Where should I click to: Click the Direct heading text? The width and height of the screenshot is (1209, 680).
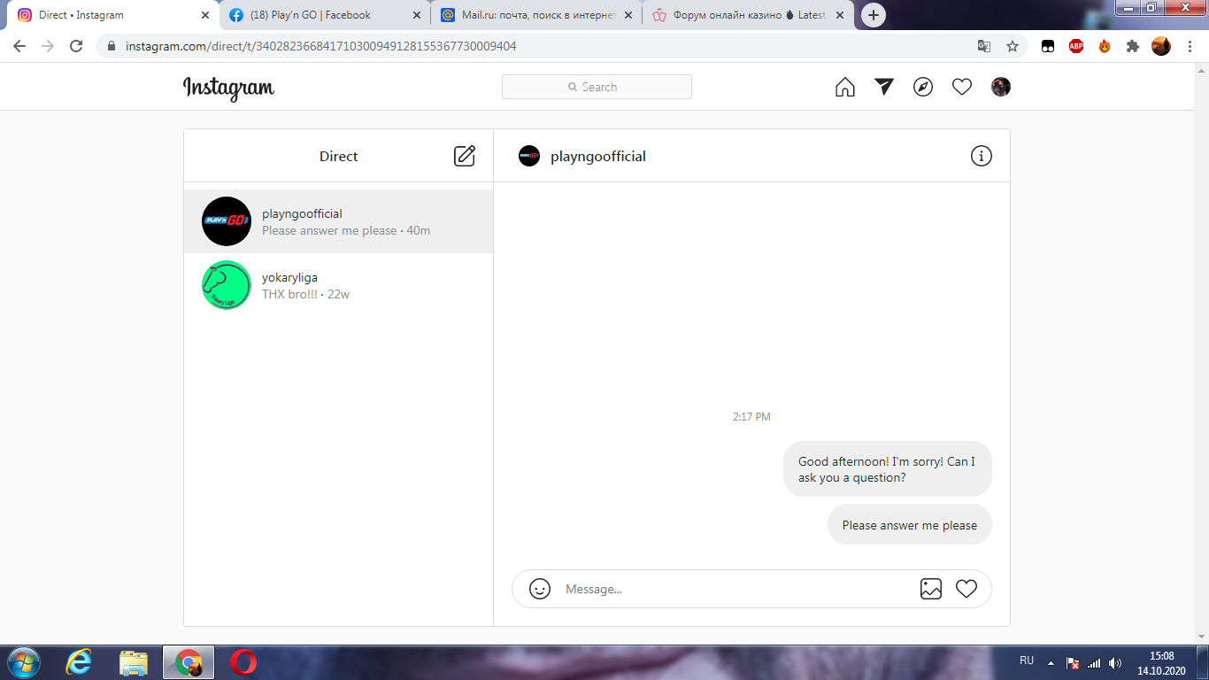point(339,156)
